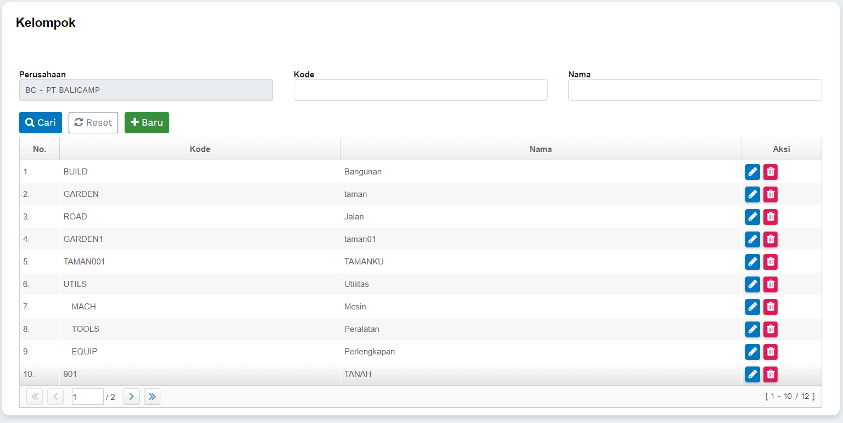The image size is (843, 423).
Task: Focus the Kode search input field
Action: (x=420, y=90)
